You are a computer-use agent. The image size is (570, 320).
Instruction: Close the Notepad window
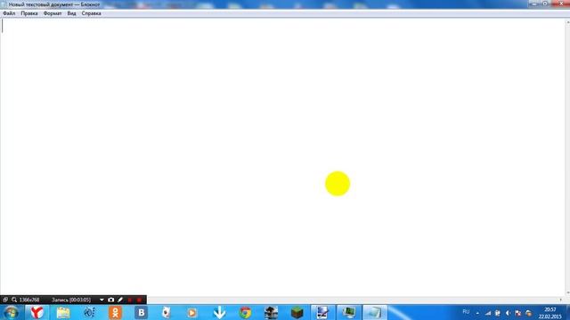(560, 4)
